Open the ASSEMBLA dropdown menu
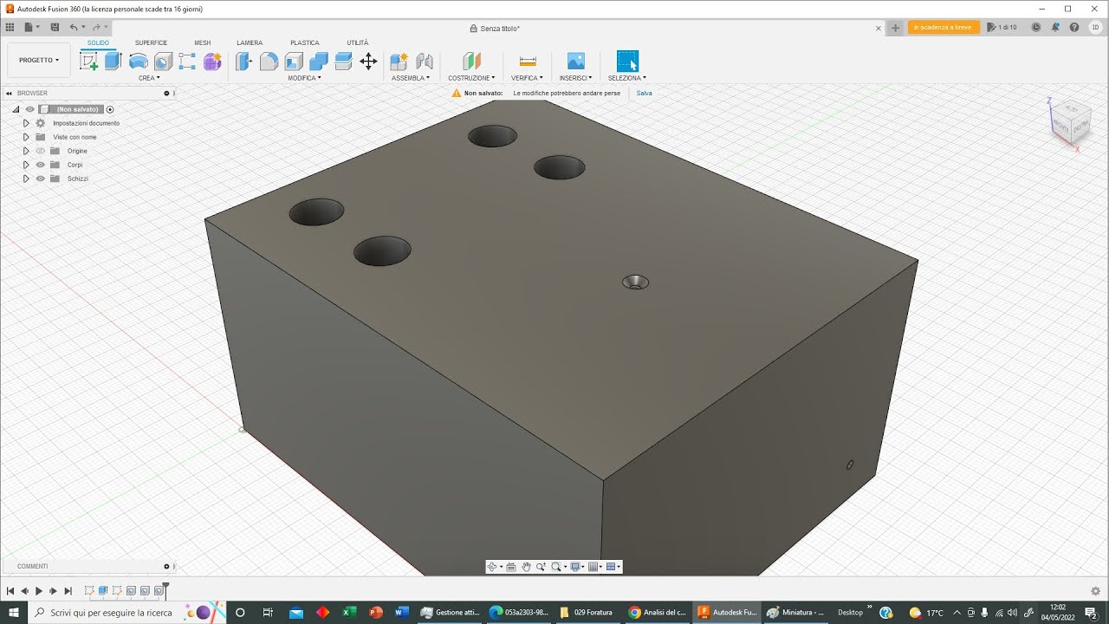This screenshot has width=1109, height=624. point(411,78)
